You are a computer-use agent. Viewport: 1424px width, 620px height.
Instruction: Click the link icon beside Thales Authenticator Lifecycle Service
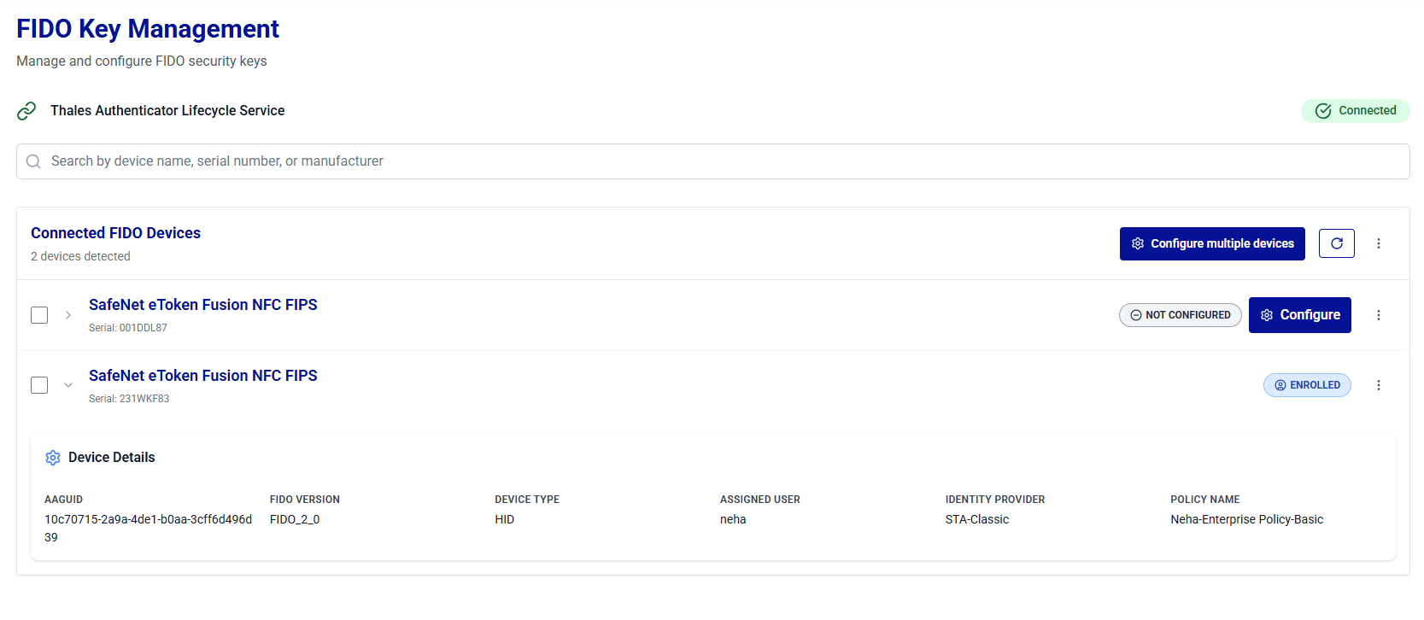(x=26, y=111)
